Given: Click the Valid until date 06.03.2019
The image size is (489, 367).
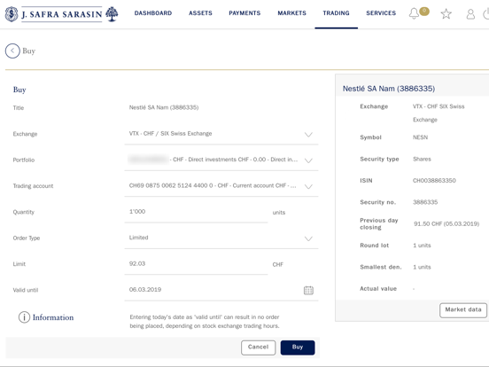Looking at the screenshot, I should 145,290.
